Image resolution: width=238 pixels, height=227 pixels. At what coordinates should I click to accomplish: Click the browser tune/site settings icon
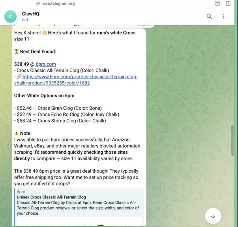coord(217,3)
